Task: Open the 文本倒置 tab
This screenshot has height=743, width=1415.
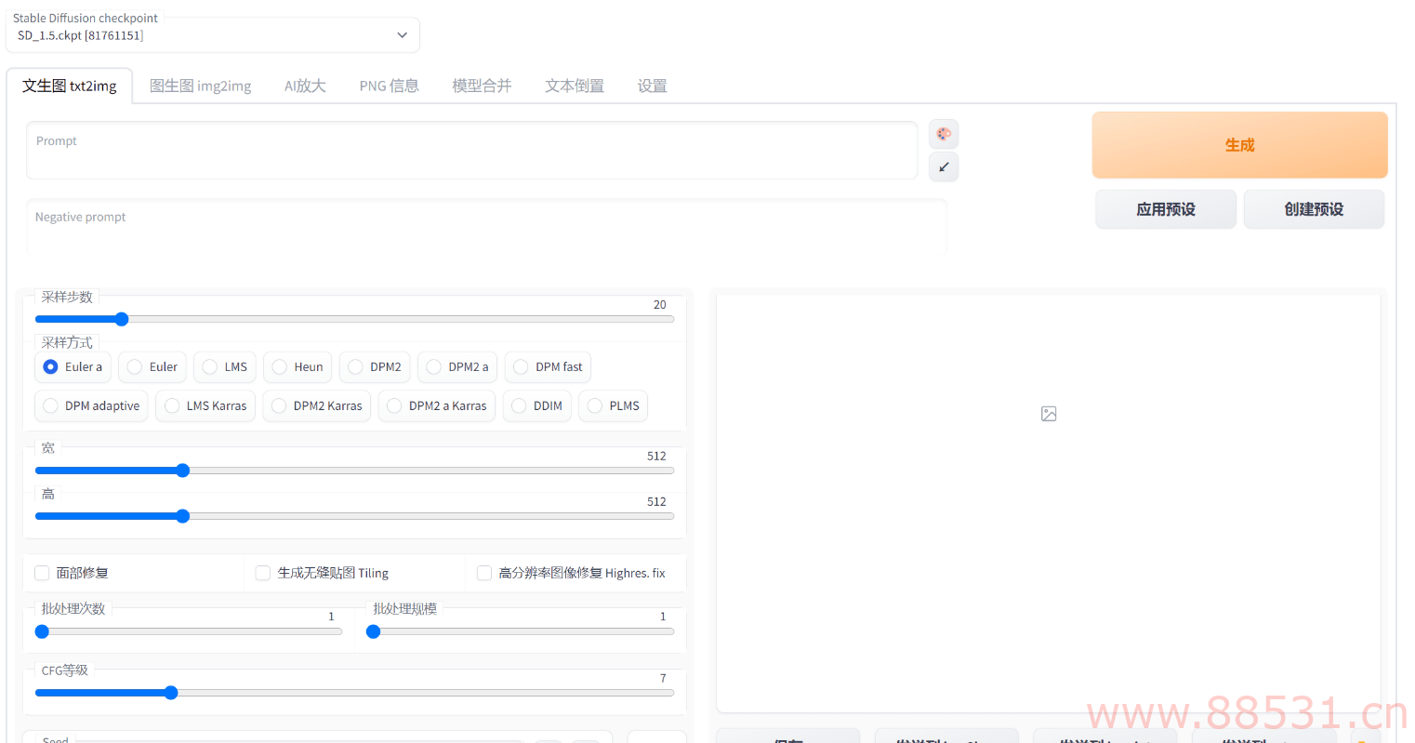Action: click(575, 86)
